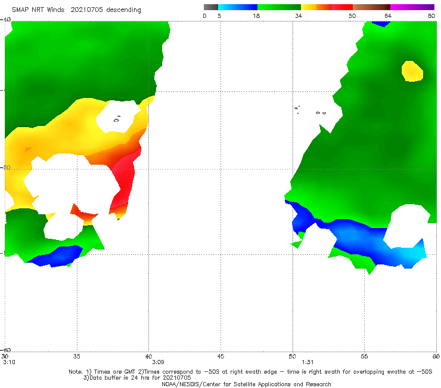The width and height of the screenshot is (441, 388).
Task: Click the swath time label "3:09"
Action: tap(158, 362)
